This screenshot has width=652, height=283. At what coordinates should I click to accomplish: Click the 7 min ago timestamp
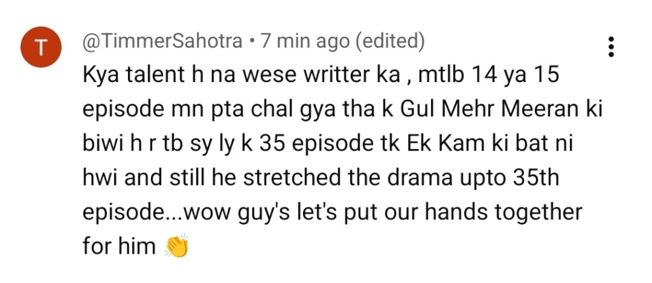pyautogui.click(x=305, y=41)
